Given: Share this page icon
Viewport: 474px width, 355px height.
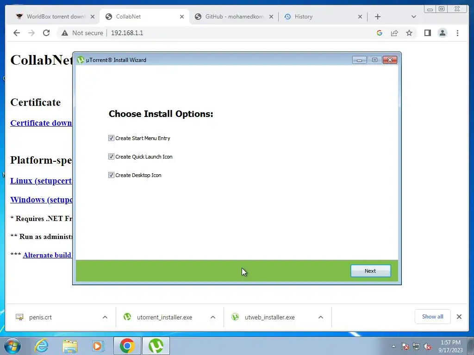Looking at the screenshot, I should (394, 33).
